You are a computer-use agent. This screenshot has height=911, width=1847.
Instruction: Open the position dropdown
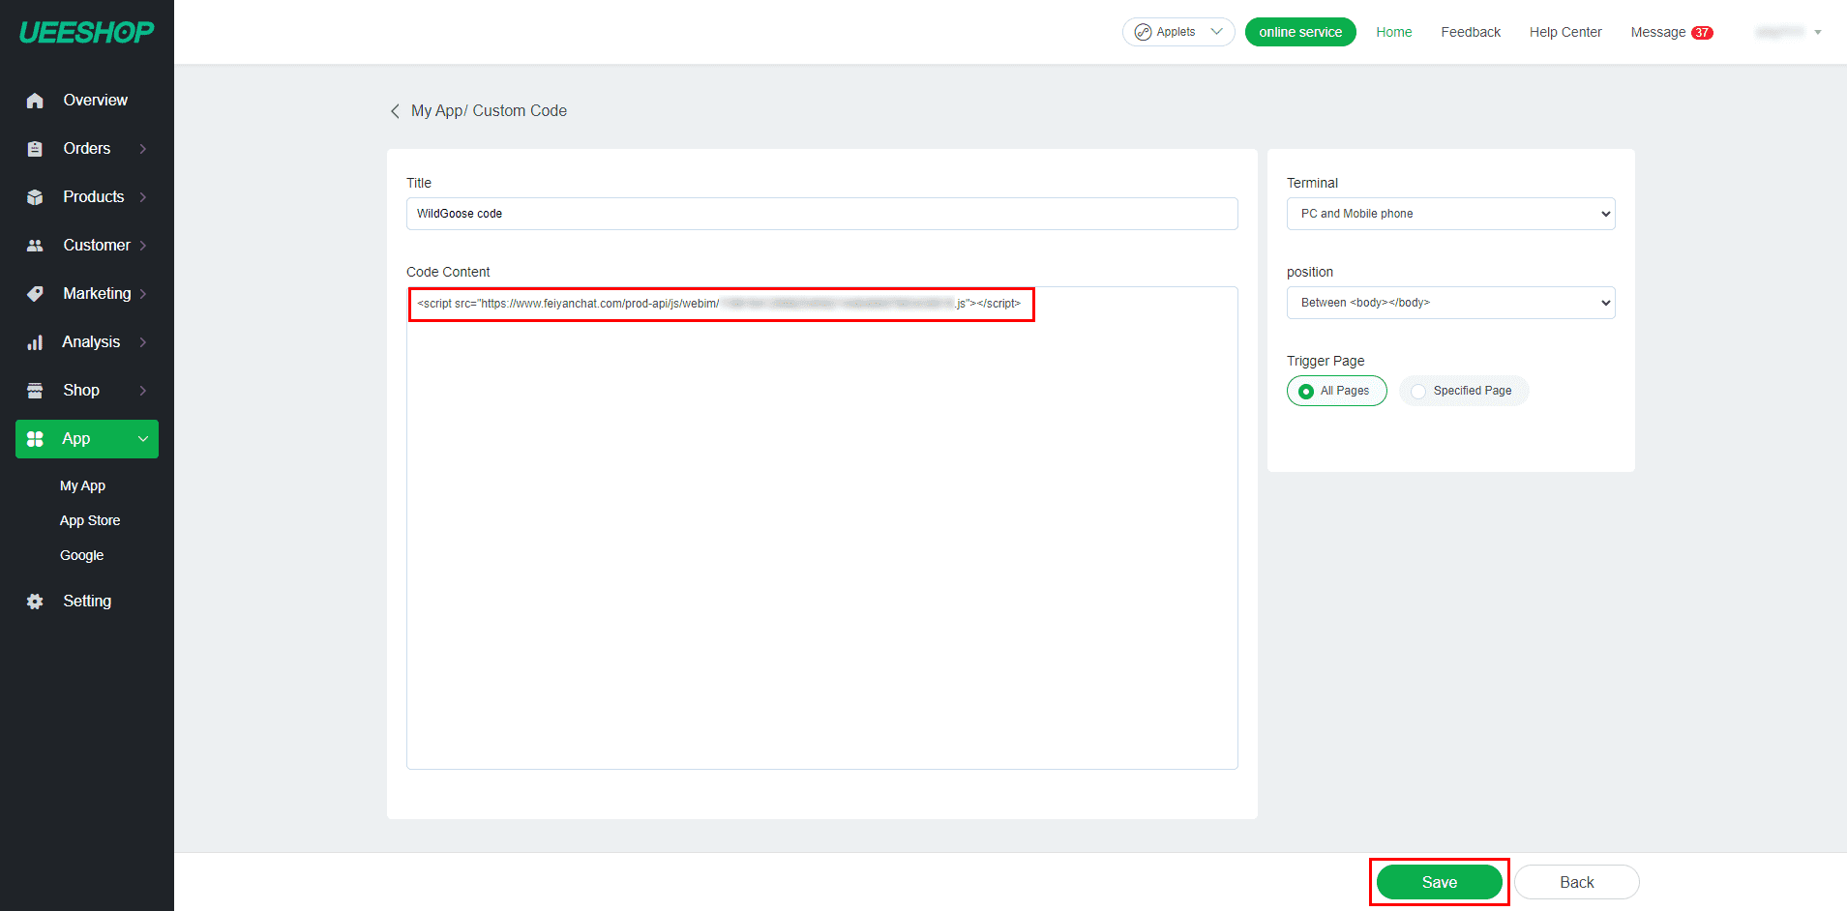(x=1450, y=303)
